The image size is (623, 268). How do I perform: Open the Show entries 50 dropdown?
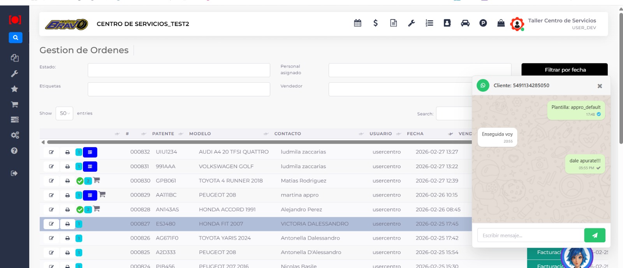(x=64, y=113)
